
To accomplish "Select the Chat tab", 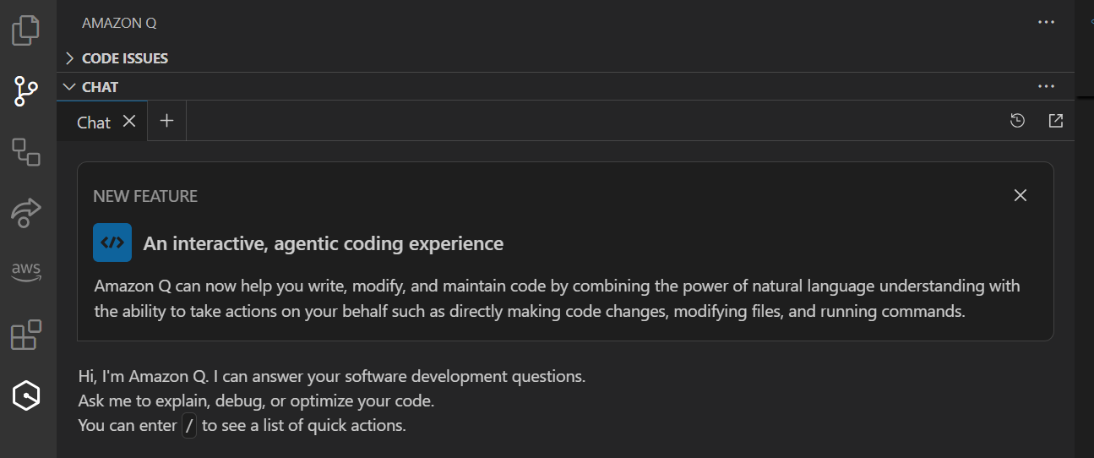I will 93,123.
